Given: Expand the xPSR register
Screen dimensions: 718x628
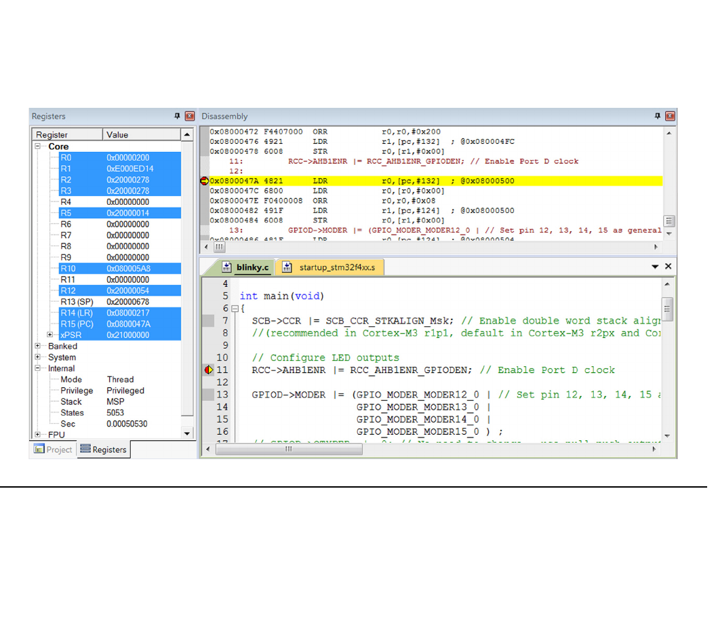Looking at the screenshot, I should coord(50,334).
